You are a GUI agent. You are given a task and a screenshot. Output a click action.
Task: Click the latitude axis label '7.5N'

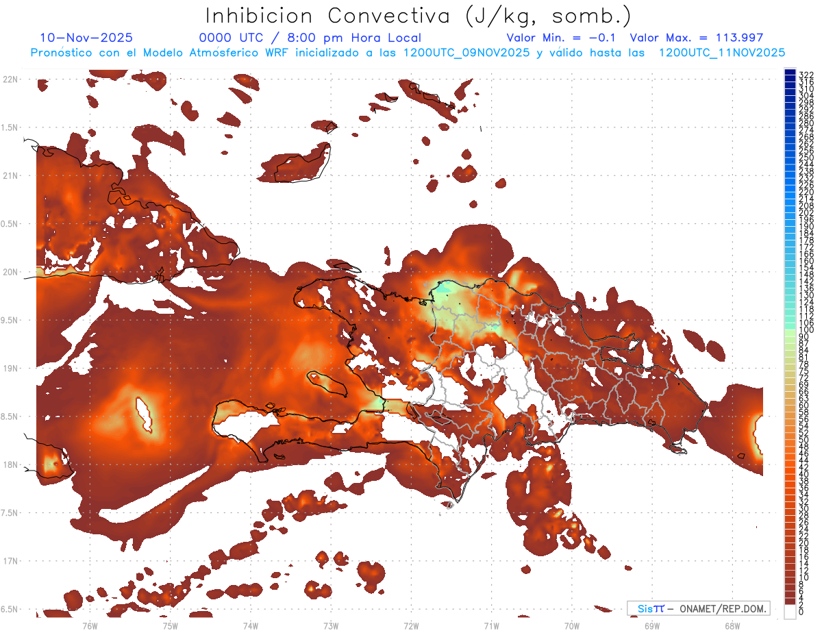click(x=10, y=513)
